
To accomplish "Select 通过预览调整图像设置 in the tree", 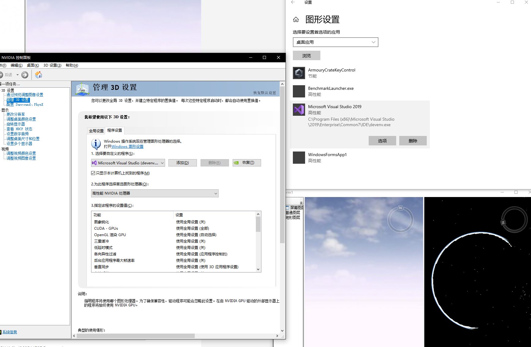I will click(25, 95).
